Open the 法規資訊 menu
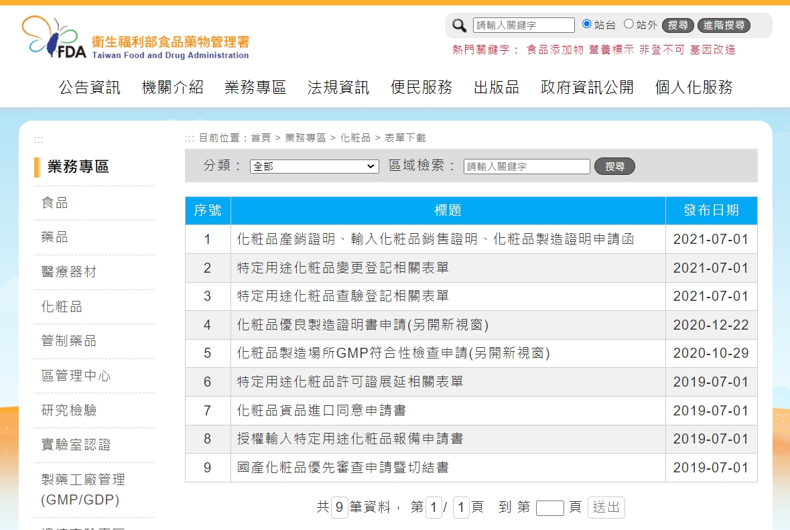 tap(338, 87)
